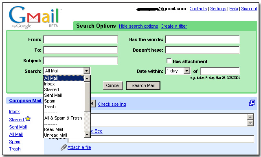
Task: Click the yellow star next to Starred
Action: click(x=28, y=119)
